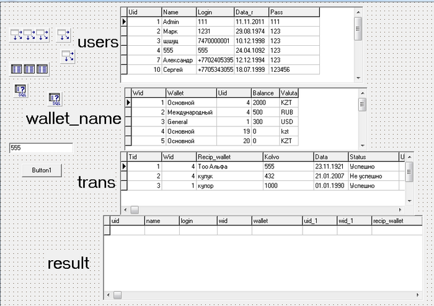Select the rightmost Table component icon
The height and width of the screenshot is (306, 434).
click(x=43, y=70)
